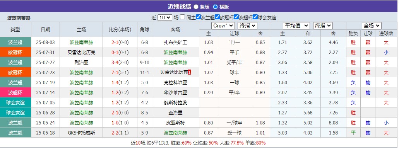Image resolution: width=399 pixels, height=148 pixels.
Task: Toggle the 同主 checkbox
Action: [182, 17]
